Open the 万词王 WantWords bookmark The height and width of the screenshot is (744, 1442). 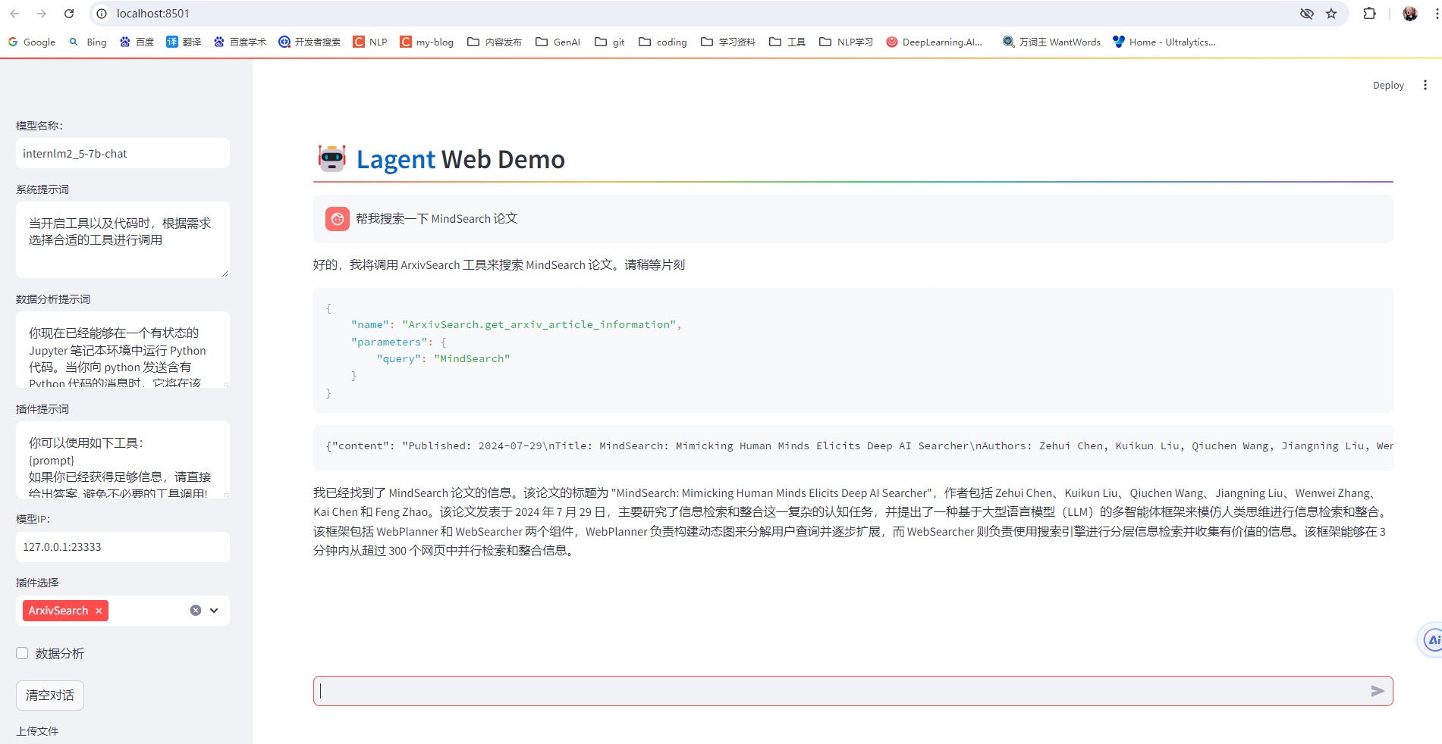tap(1051, 42)
